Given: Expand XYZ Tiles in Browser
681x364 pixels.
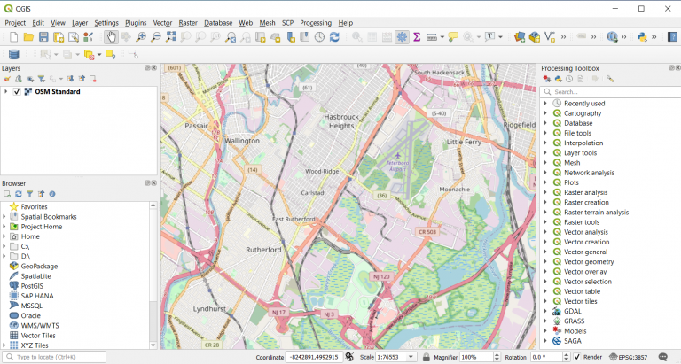Looking at the screenshot, I should click(x=4, y=345).
